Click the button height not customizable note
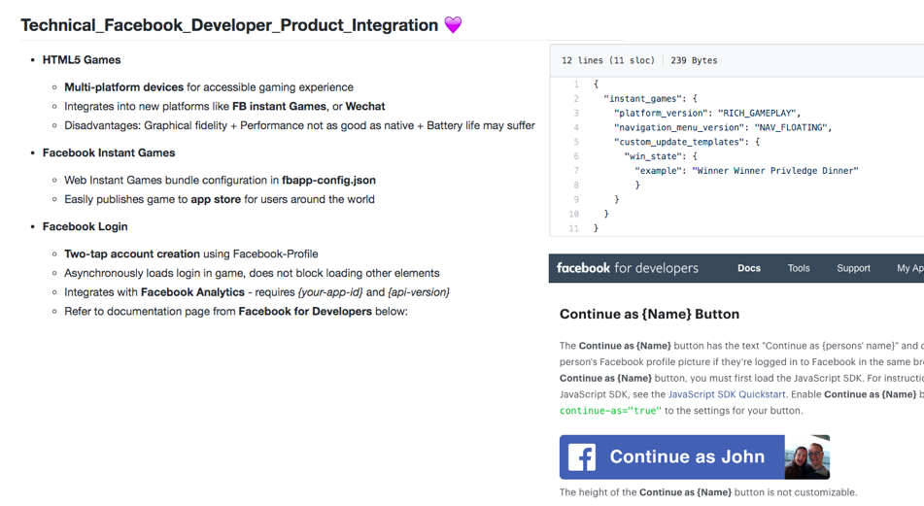Viewport: 924px width, 506px height. pyautogui.click(x=708, y=492)
